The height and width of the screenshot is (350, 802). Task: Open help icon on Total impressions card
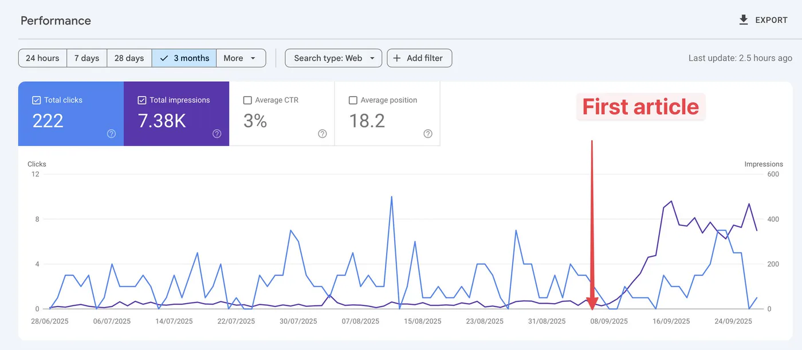pos(217,133)
